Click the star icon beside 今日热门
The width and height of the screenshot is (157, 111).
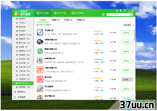pos(17,23)
